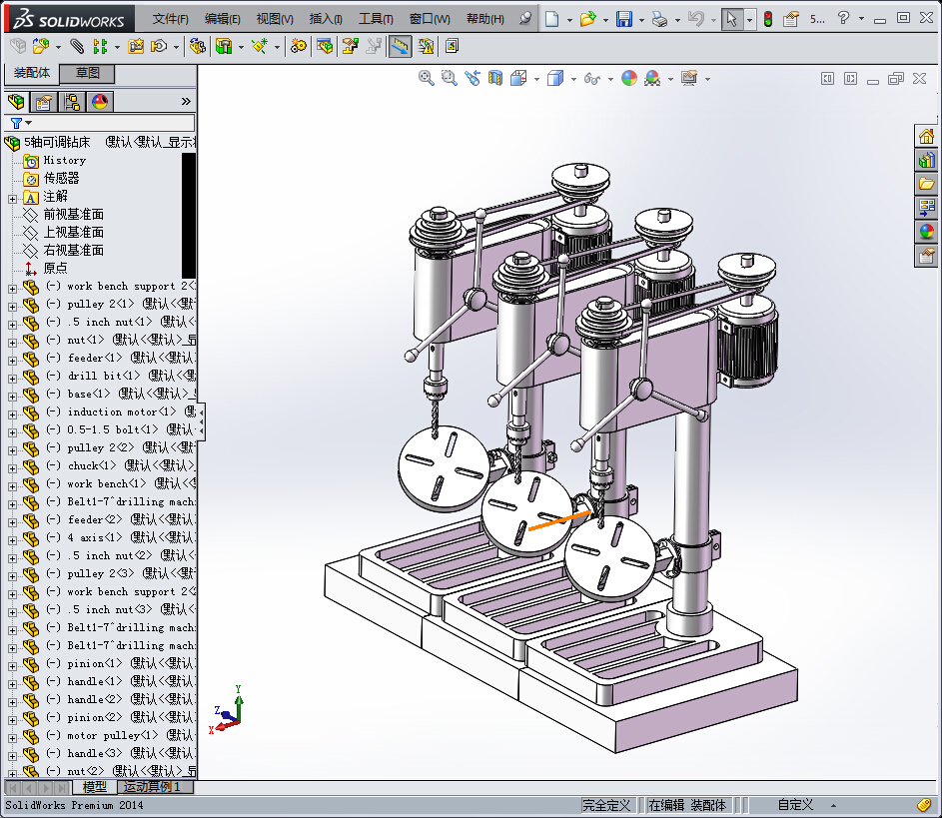Click the Zoom to Fit magnifier icon
The height and width of the screenshot is (818, 942).
(427, 78)
